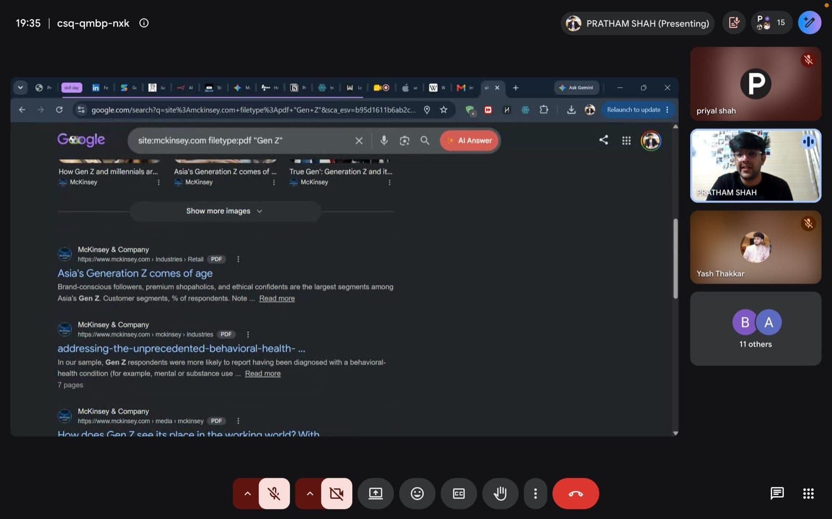Click browser forward arrow
The image size is (832, 519).
click(41, 110)
